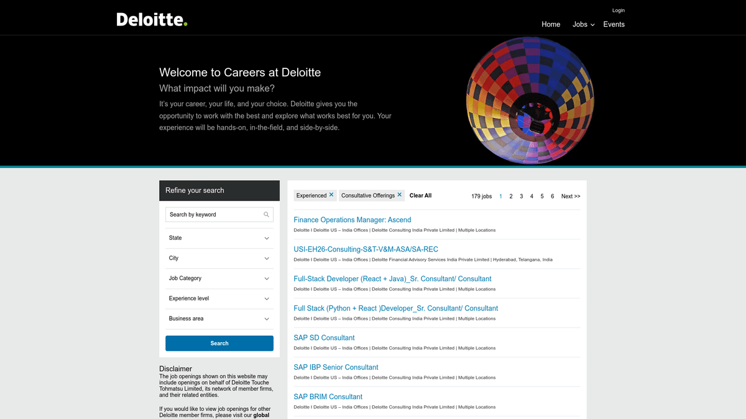The width and height of the screenshot is (746, 419).
Task: Click the Disclaimer heading
Action: 175,369
